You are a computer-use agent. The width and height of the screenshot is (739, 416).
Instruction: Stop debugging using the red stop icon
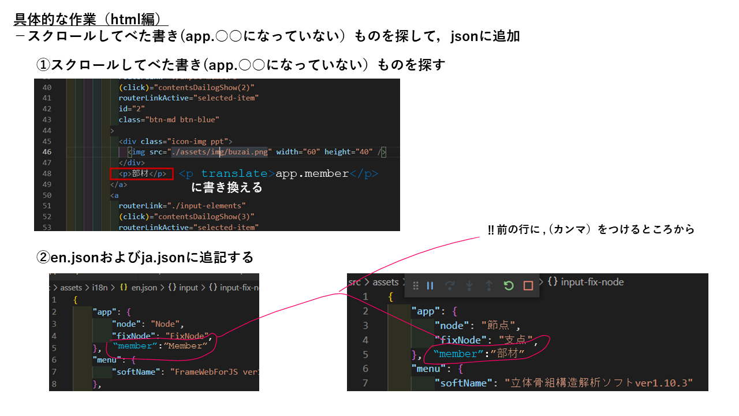[x=528, y=284]
